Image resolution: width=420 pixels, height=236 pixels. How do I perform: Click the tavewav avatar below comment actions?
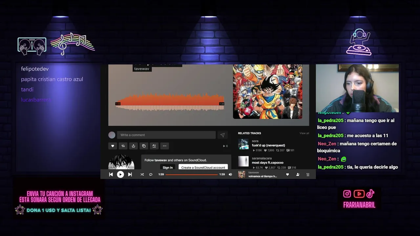pyautogui.click(x=121, y=162)
